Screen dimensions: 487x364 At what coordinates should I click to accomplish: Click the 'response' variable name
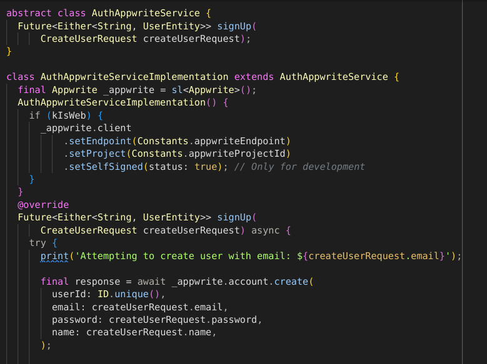98,282
